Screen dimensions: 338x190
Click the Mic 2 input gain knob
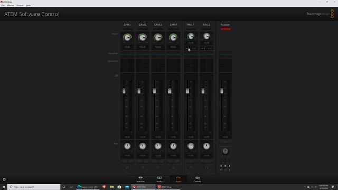click(206, 36)
